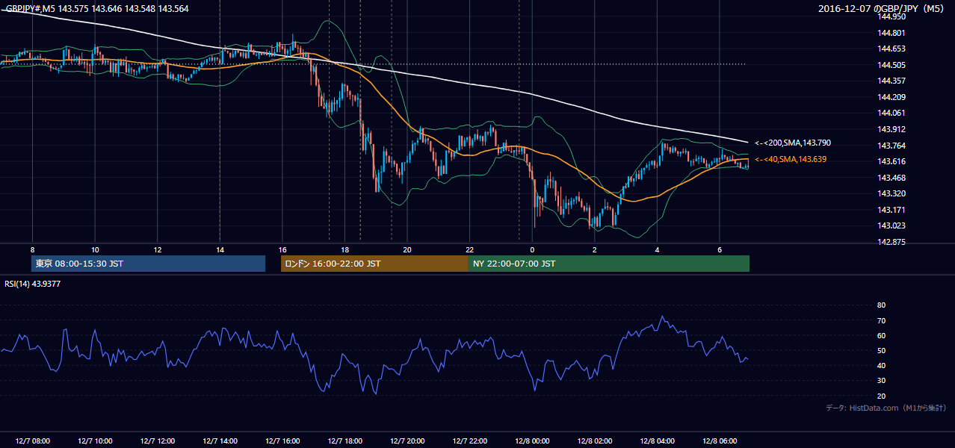Viewport: 955px width, 448px height.
Task: Click the 12/7 14:00 bottom date label
Action: tap(220, 441)
